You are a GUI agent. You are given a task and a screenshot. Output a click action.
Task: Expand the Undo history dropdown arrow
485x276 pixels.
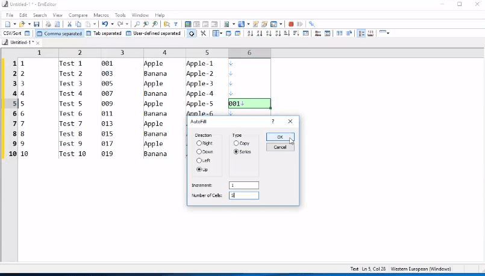click(112, 24)
